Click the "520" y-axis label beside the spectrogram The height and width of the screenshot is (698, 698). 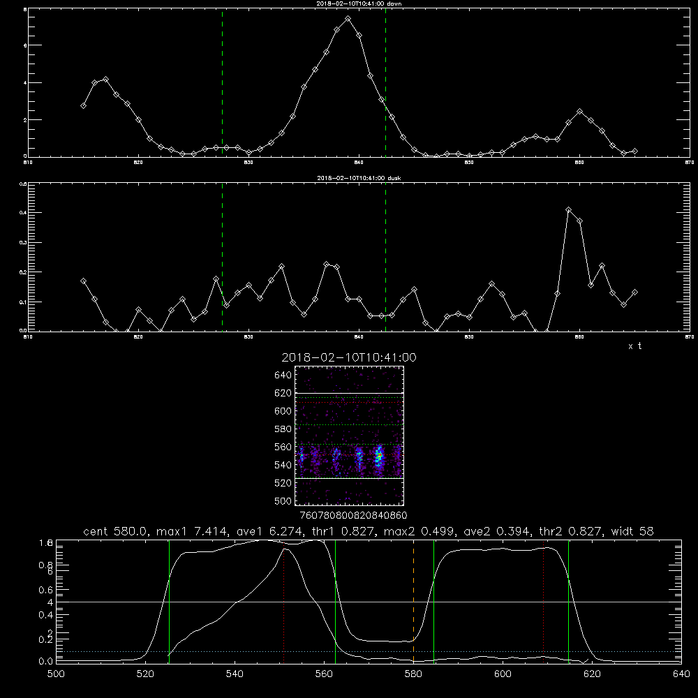click(283, 483)
